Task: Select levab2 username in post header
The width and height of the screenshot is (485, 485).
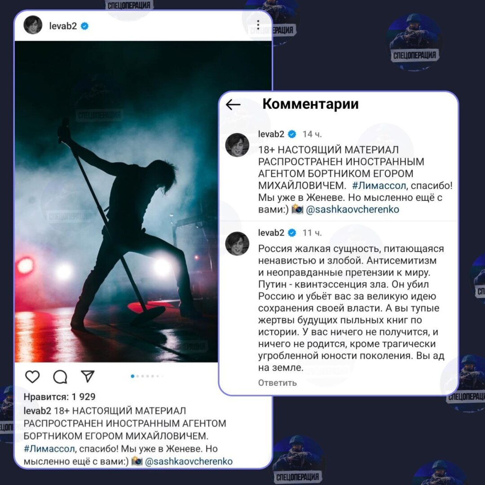Action: tap(63, 26)
